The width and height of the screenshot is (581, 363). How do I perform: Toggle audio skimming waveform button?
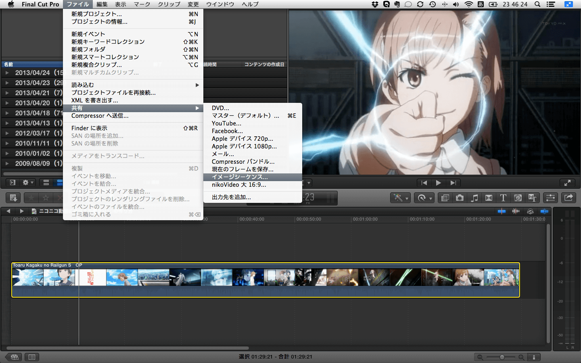(x=516, y=211)
